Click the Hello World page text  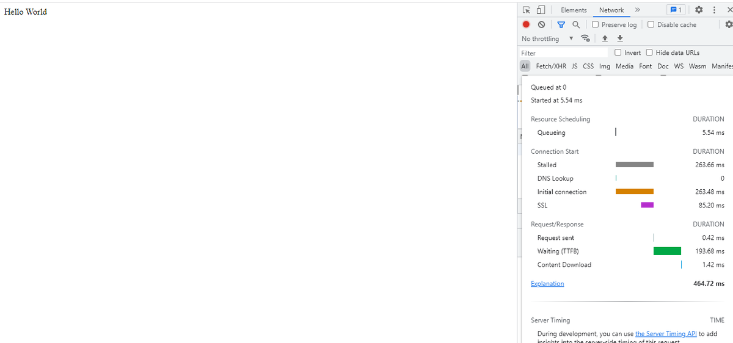coord(26,12)
